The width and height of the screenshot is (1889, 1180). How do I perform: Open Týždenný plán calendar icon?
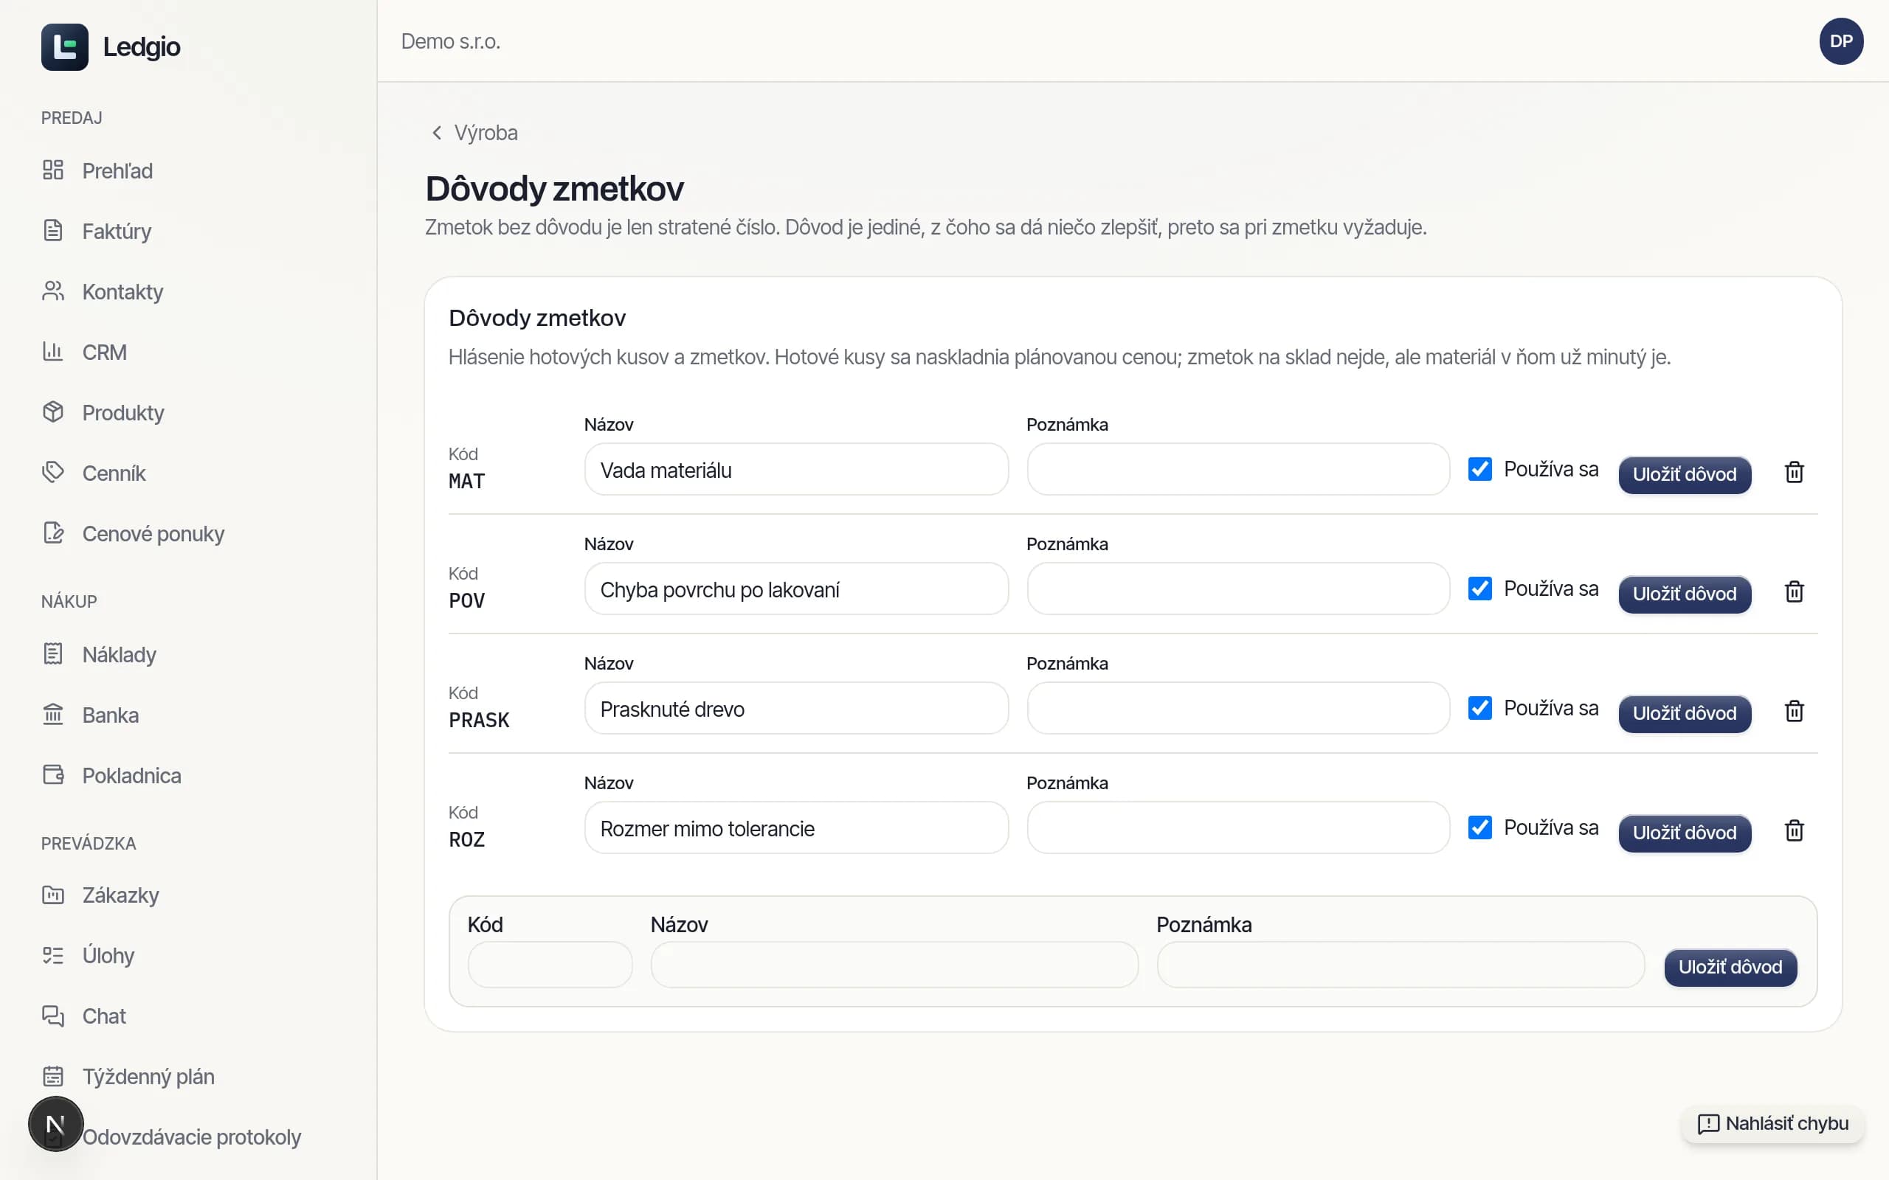53,1076
